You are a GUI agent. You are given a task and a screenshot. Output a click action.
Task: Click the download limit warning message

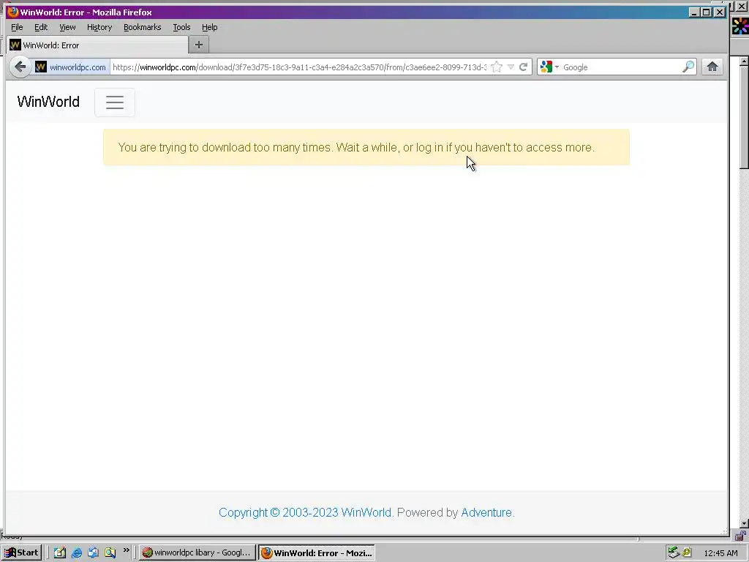click(366, 147)
